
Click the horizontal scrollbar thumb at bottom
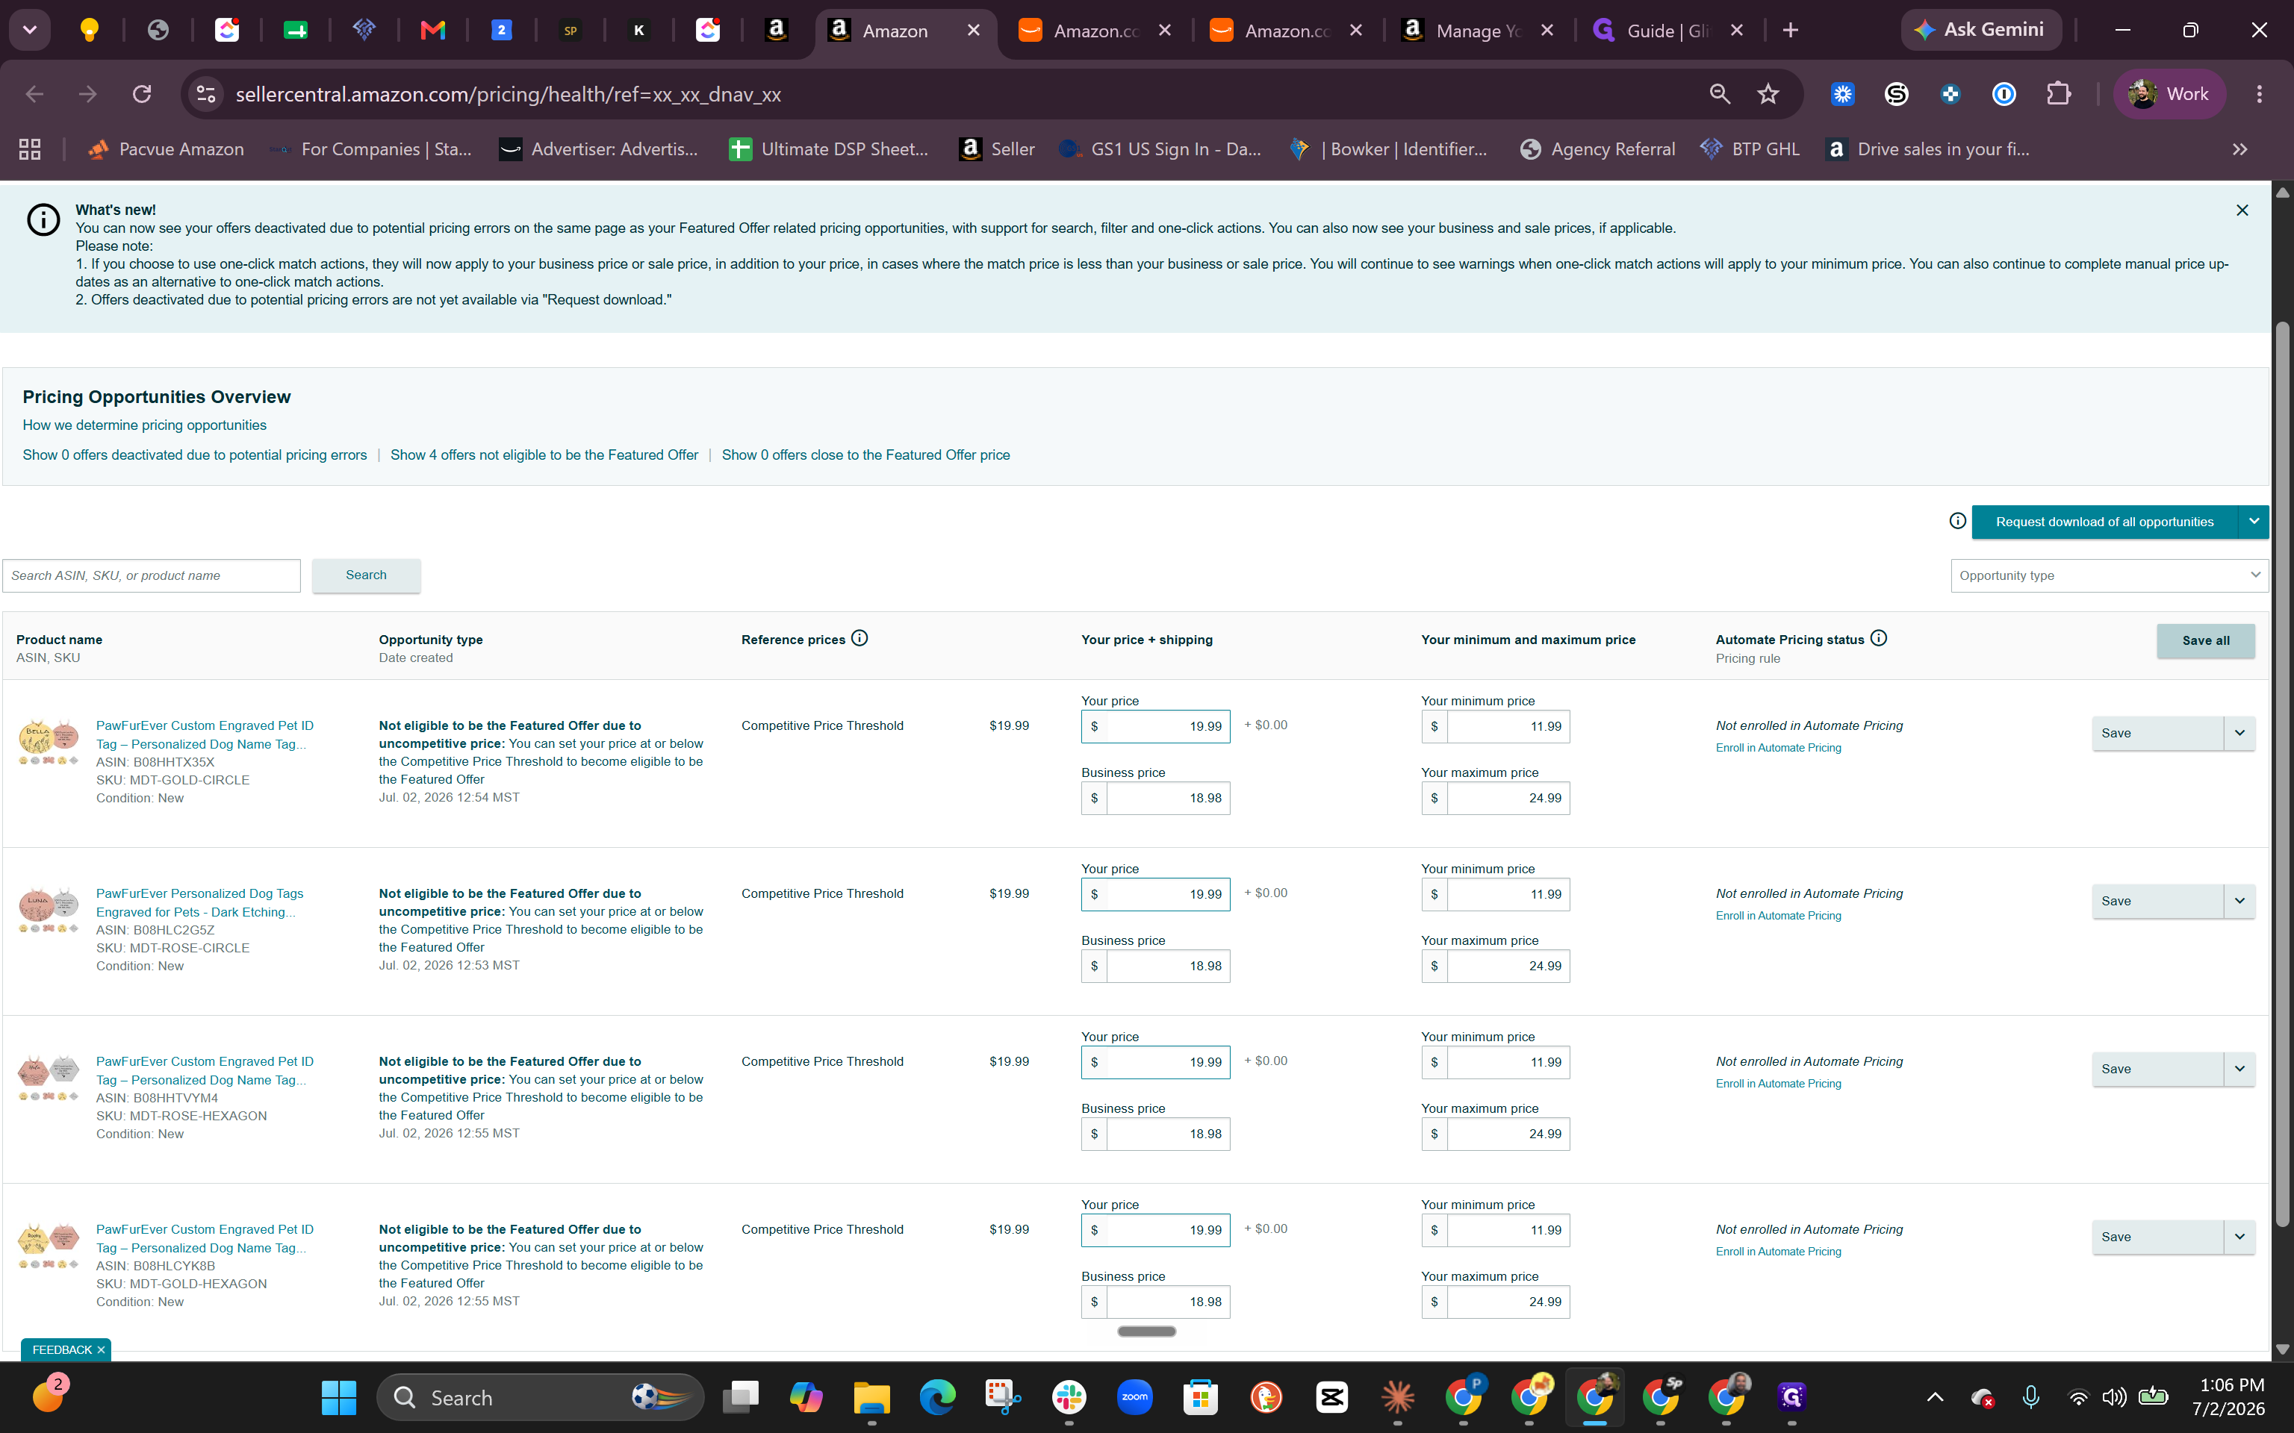coord(1146,1331)
